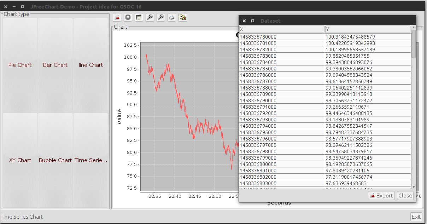Select cell 99.8529485351755

[368, 56]
